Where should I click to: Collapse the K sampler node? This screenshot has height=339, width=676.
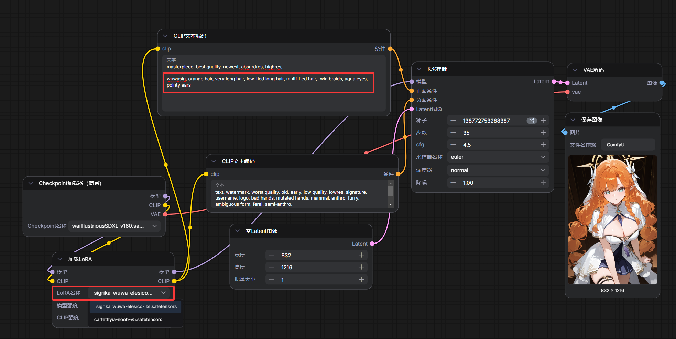coord(419,69)
